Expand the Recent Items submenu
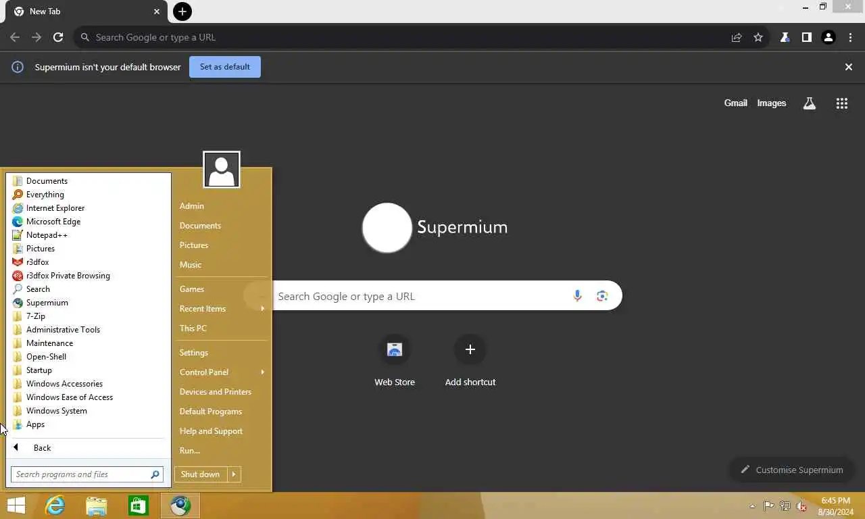865x519 pixels. pyautogui.click(x=222, y=309)
